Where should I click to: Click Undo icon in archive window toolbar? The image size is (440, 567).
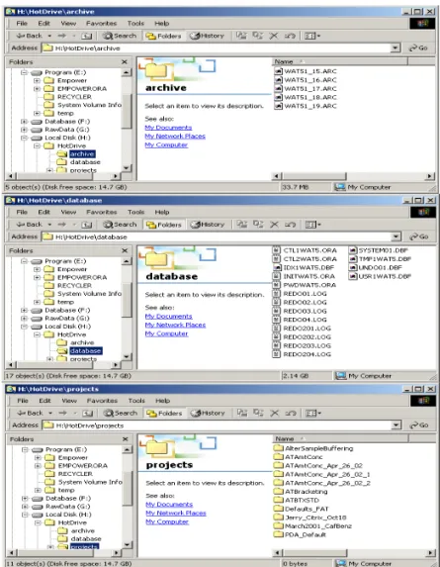tap(290, 36)
